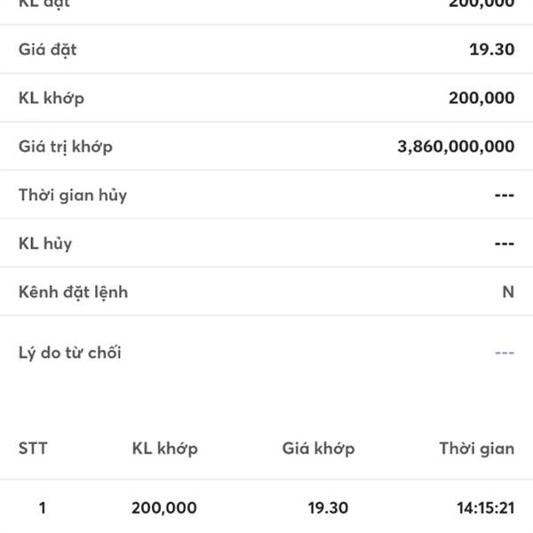Viewport: 533px width, 533px height.
Task: Select the Thời gian hủy row
Action: coord(266,195)
